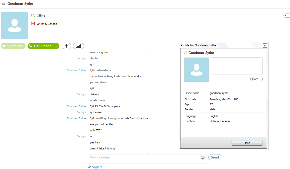Open the via Skype dropdown

tap(97, 167)
